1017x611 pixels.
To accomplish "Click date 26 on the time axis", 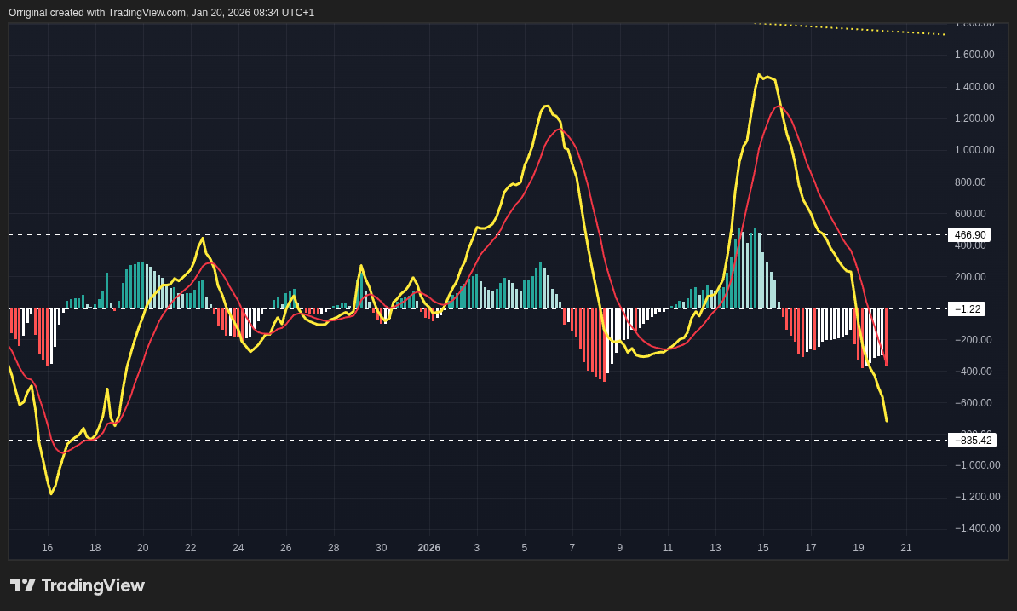I will tap(286, 548).
